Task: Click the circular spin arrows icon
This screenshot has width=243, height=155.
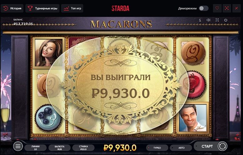Action: 222,146
